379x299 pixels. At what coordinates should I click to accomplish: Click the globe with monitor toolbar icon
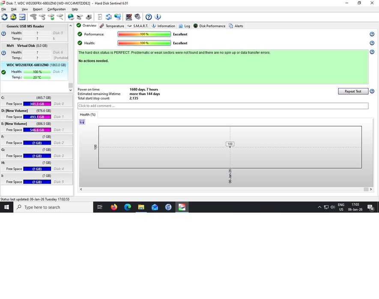coord(117,17)
